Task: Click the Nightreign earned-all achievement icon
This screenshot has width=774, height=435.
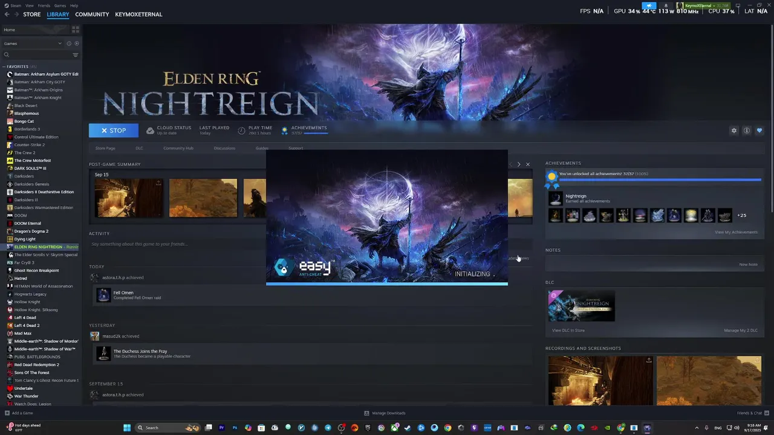Action: pos(555,198)
